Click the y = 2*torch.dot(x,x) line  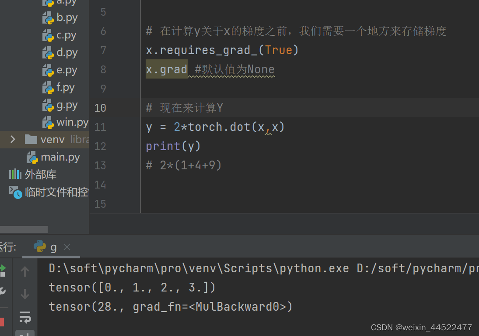click(x=215, y=127)
